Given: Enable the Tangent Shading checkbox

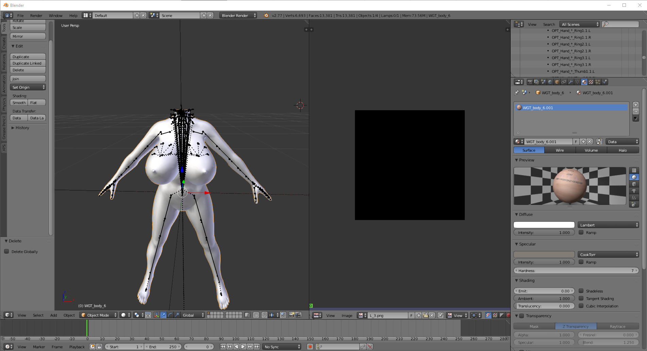Looking at the screenshot, I should [581, 299].
